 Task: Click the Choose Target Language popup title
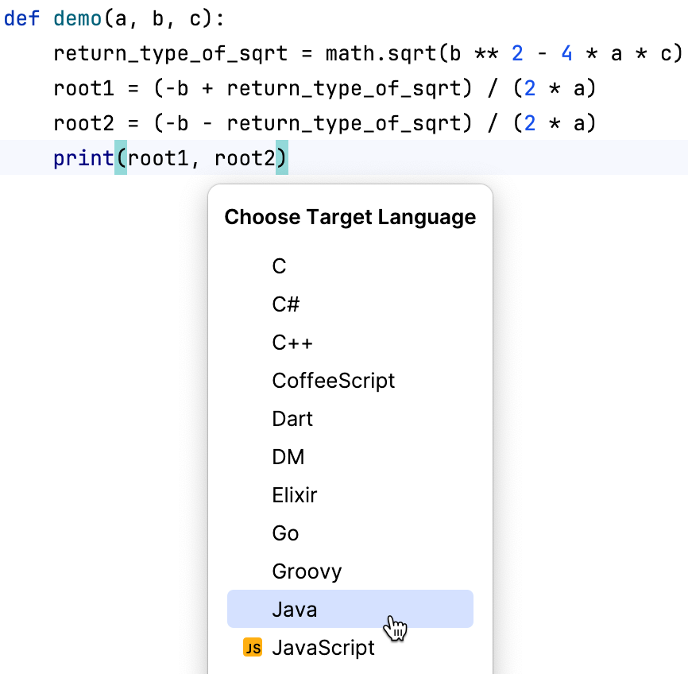(x=350, y=217)
